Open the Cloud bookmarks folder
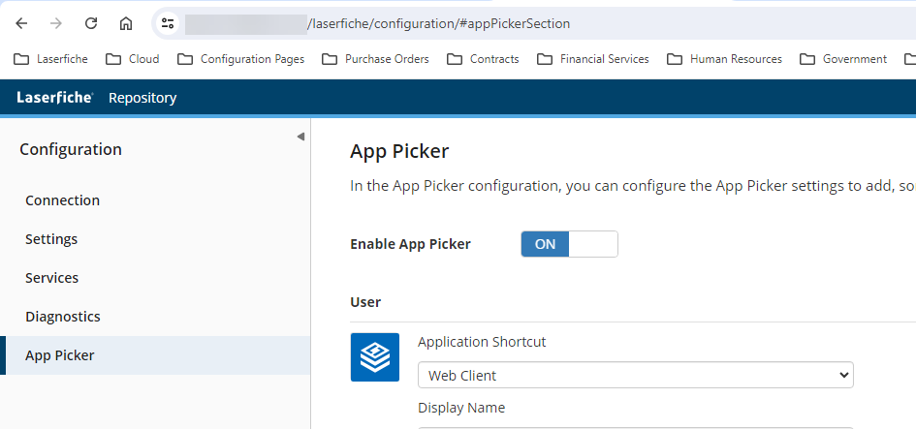916x429 pixels. tap(133, 59)
